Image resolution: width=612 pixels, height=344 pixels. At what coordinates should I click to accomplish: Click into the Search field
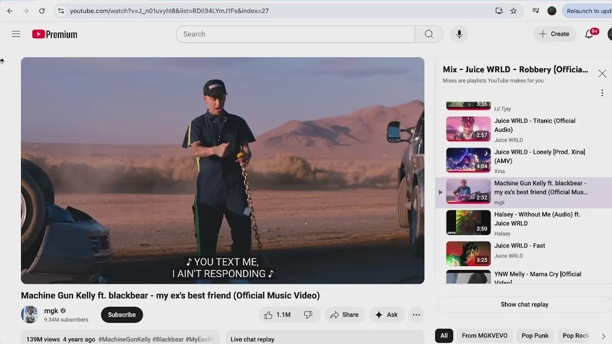(295, 34)
